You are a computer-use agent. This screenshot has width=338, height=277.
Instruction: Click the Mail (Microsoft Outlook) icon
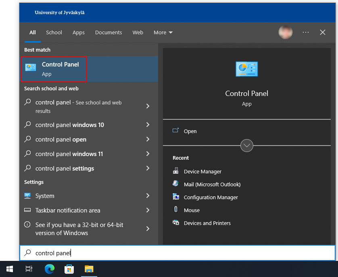(176, 183)
